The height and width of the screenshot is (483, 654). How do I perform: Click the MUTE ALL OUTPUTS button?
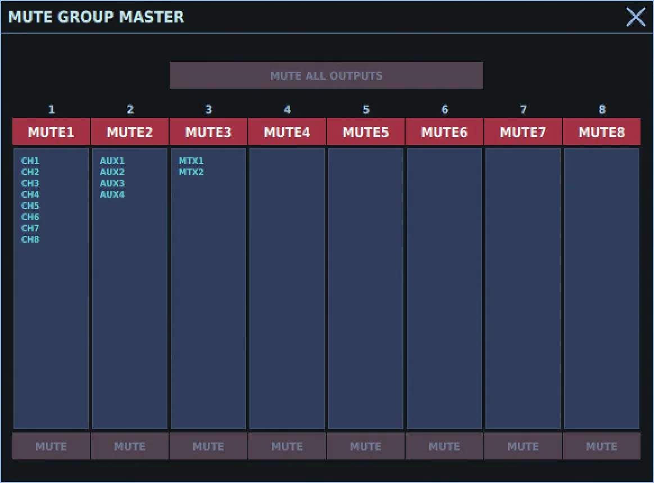[x=326, y=75]
